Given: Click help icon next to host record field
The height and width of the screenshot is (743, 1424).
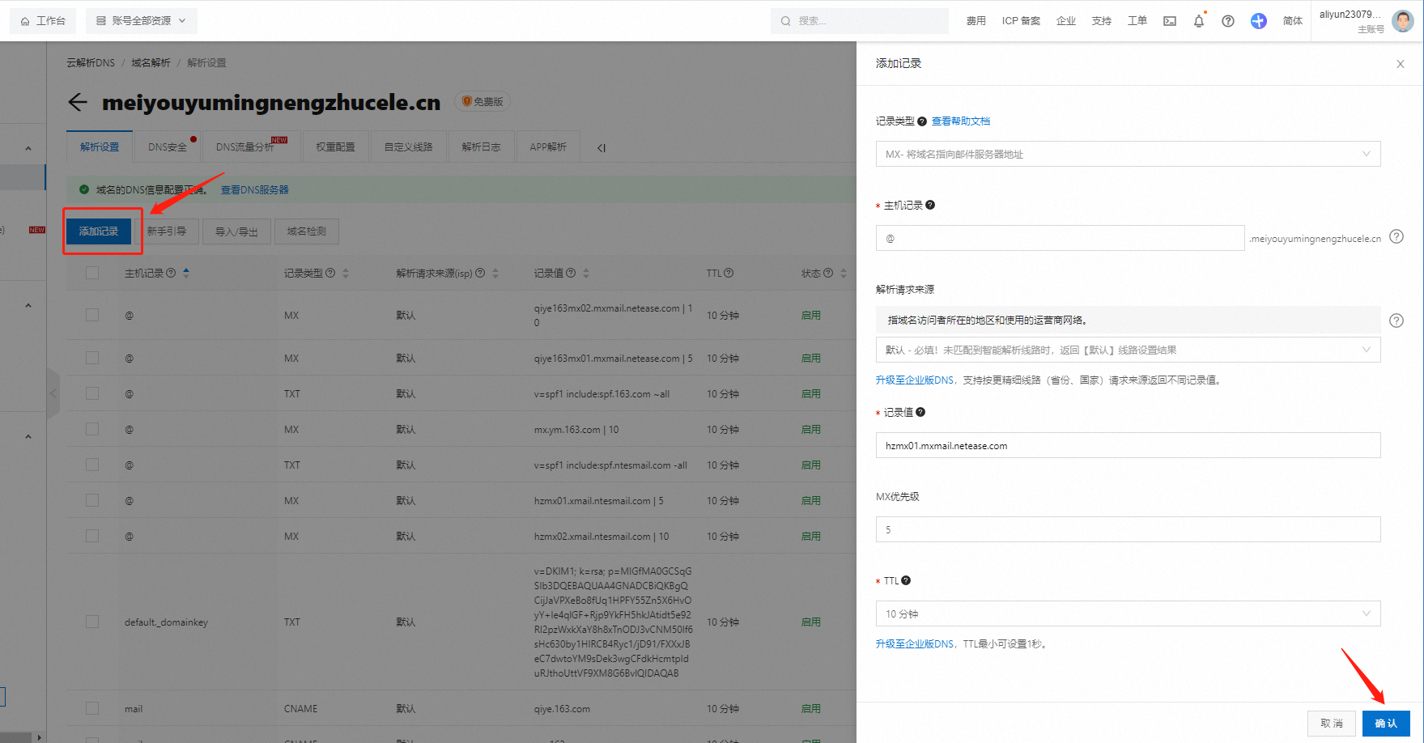Looking at the screenshot, I should [1396, 237].
